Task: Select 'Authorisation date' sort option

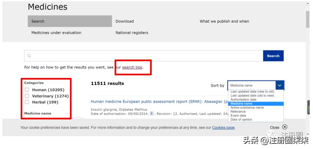Action: pyautogui.click(x=243, y=100)
